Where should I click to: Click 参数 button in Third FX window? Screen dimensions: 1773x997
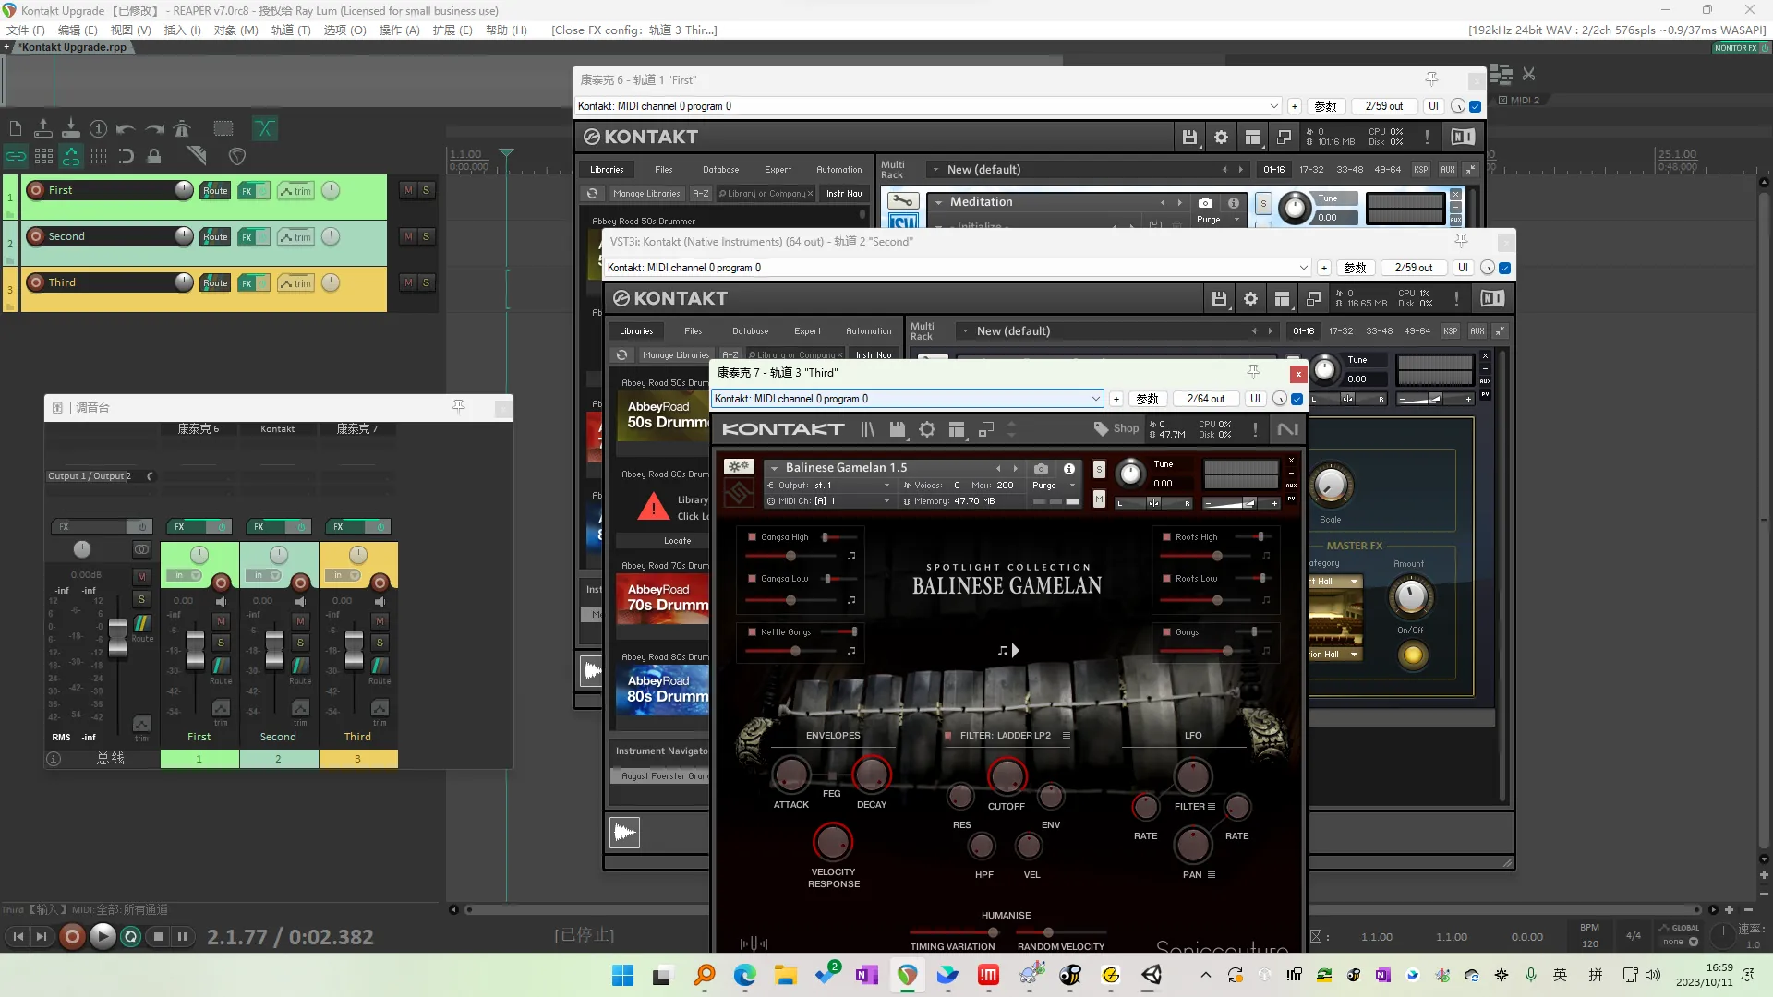(x=1147, y=399)
